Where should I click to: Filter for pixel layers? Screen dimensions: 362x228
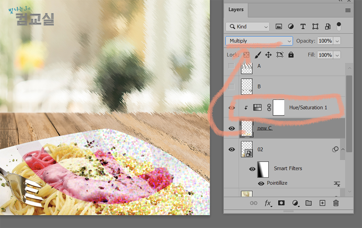(x=279, y=26)
